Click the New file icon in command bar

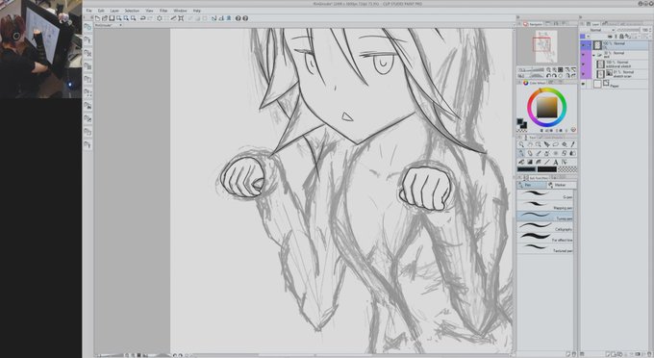point(97,18)
